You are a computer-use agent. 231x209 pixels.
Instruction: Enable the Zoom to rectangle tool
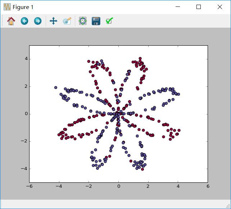pyautogui.click(x=67, y=21)
